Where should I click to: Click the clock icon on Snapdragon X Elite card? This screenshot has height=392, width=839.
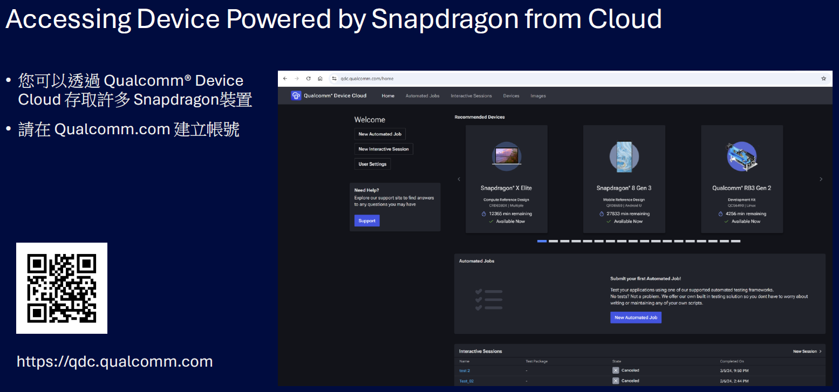coord(484,214)
